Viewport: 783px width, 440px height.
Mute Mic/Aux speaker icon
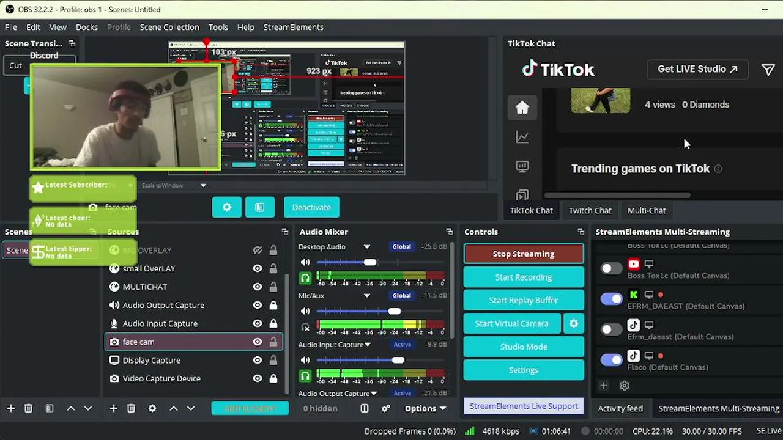[305, 311]
